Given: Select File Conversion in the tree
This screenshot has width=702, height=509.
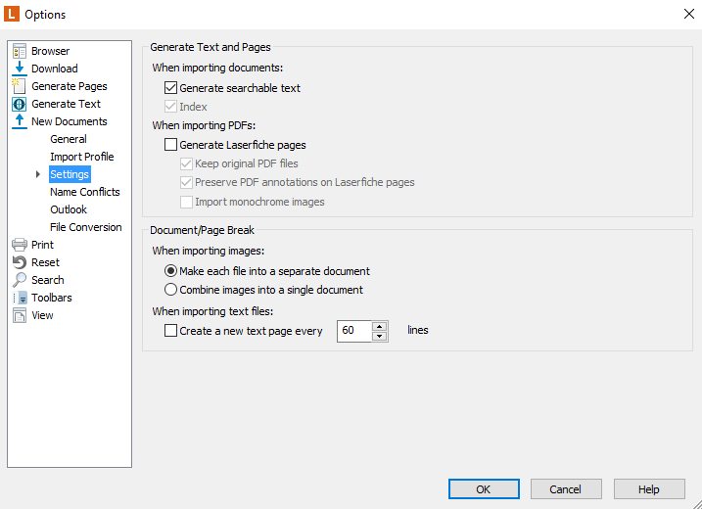Looking at the screenshot, I should (x=86, y=227).
